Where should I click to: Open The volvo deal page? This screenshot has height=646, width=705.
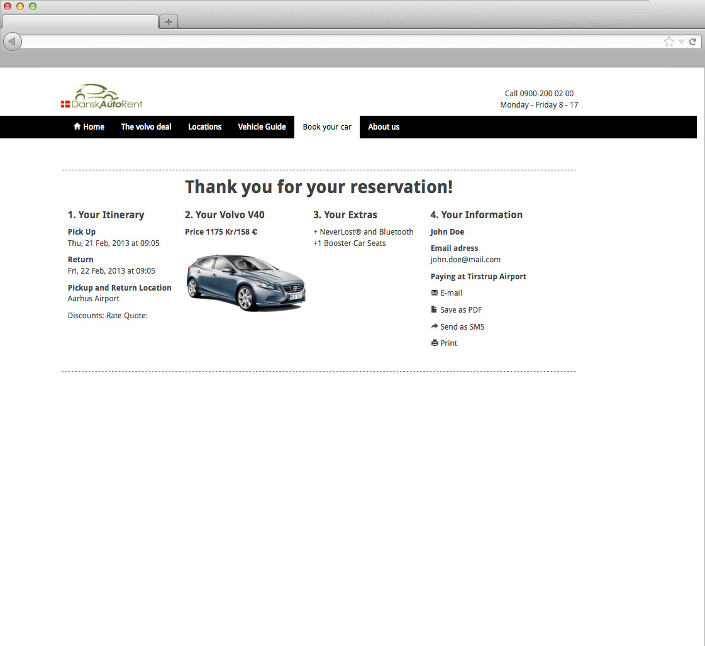point(146,127)
